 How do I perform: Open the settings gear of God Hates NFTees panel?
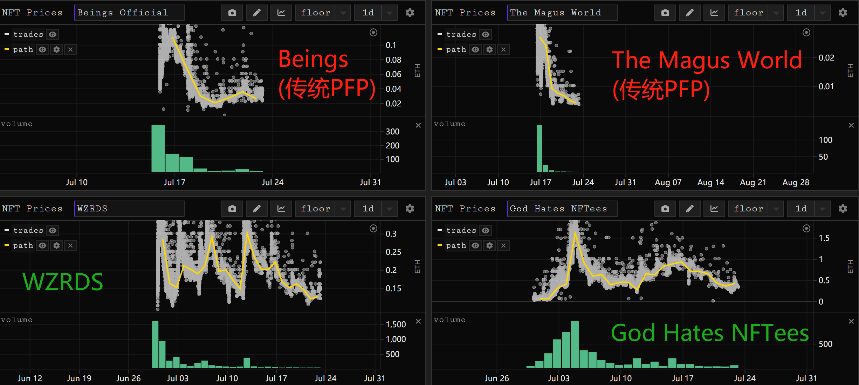[x=843, y=209]
